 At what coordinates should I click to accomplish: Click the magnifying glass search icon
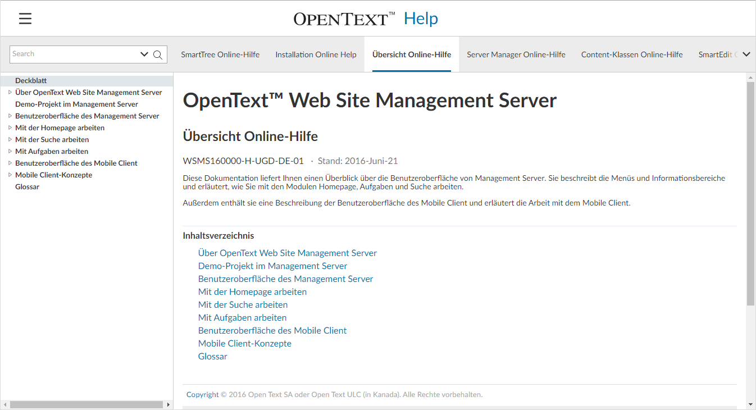coord(158,54)
